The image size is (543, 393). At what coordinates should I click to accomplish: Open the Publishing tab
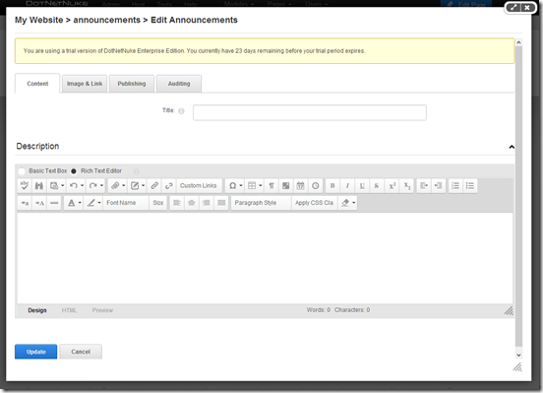click(x=132, y=84)
